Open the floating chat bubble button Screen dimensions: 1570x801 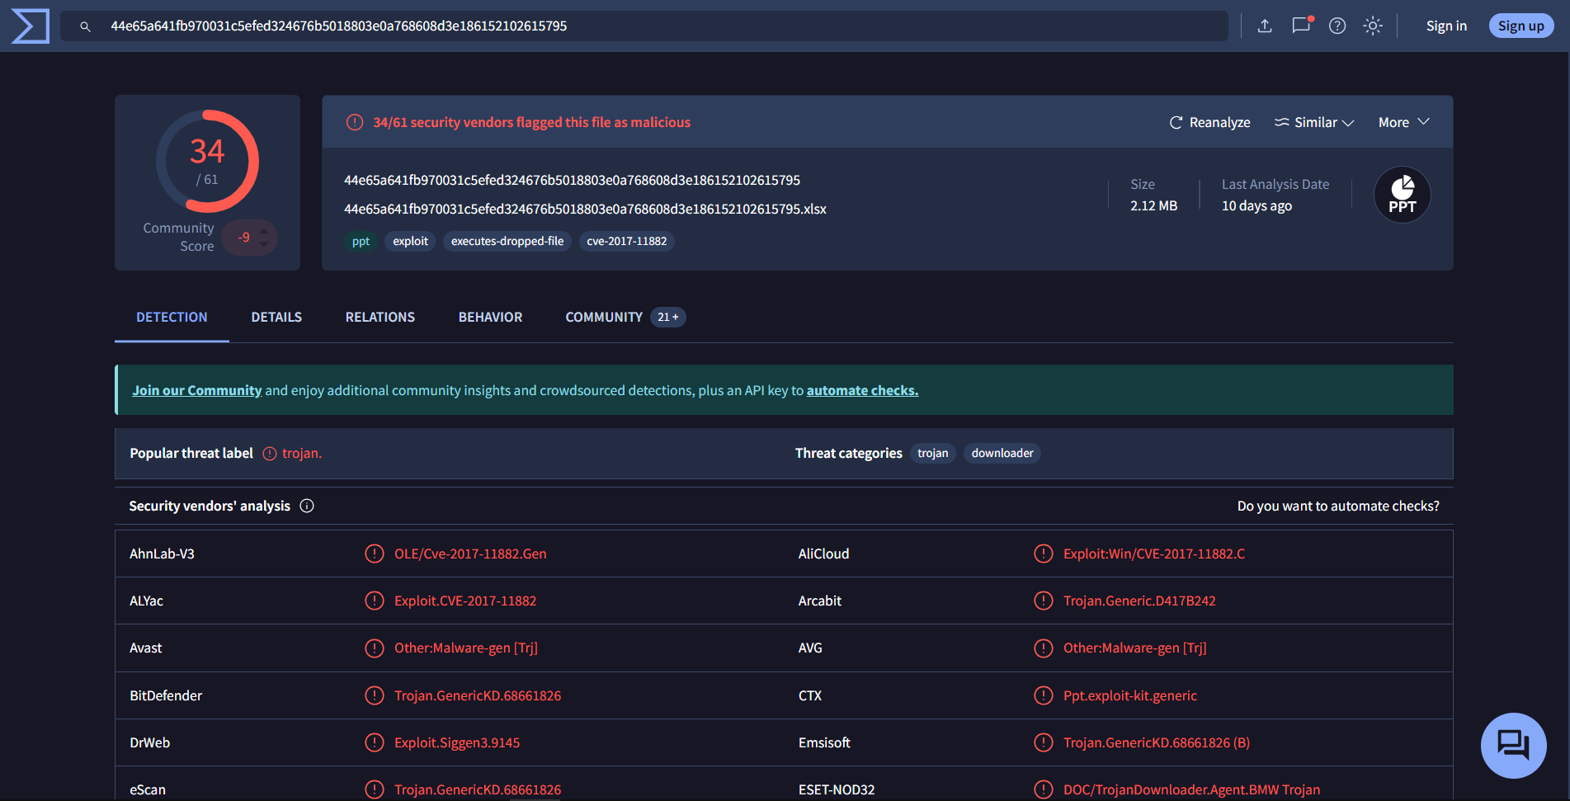1513,745
